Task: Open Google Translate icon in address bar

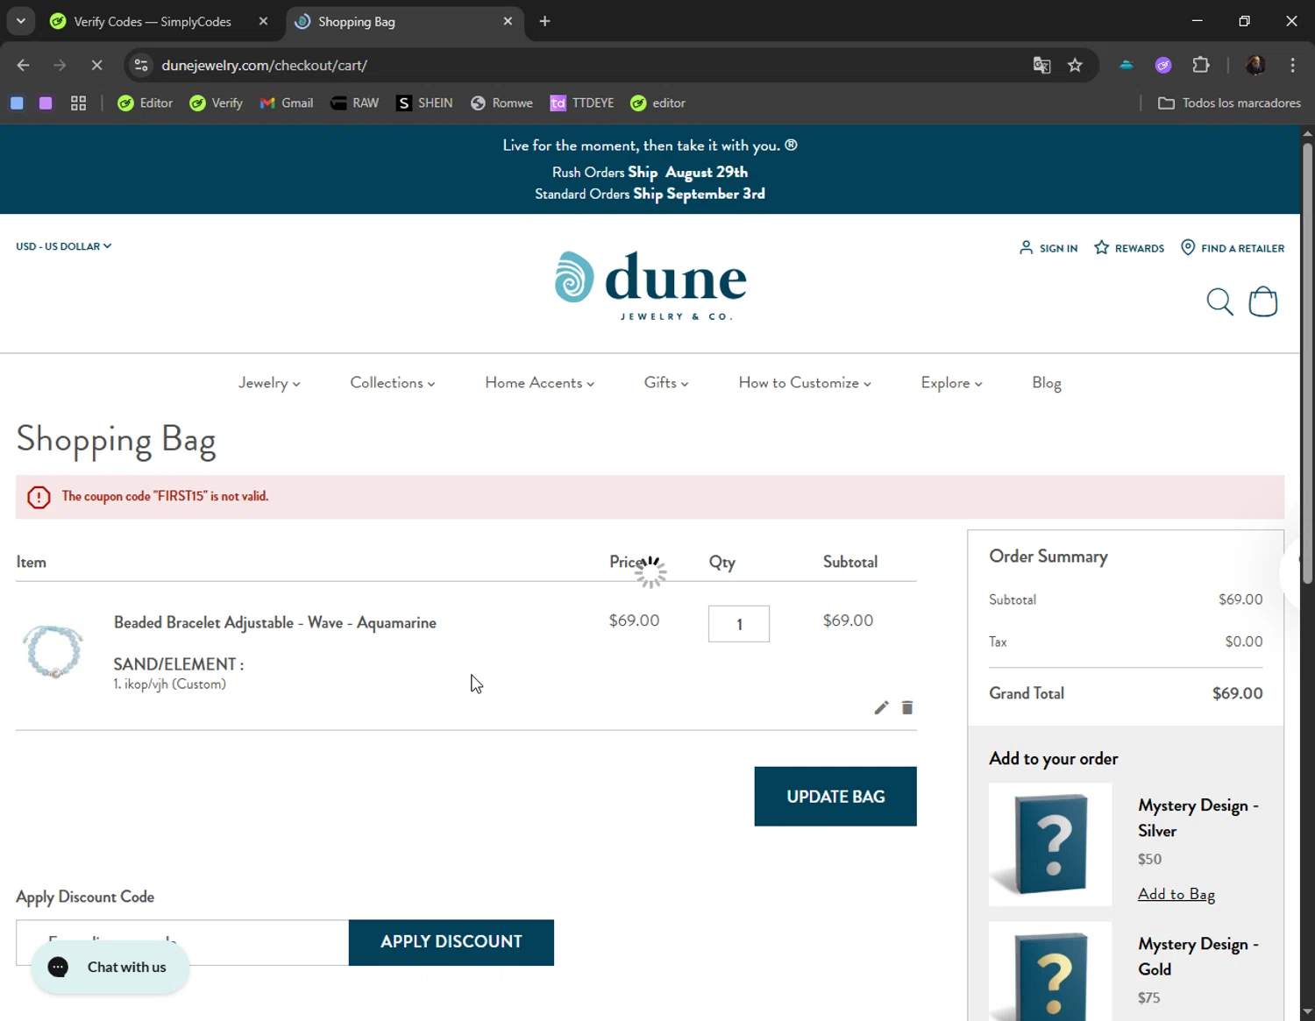Action: point(1041,65)
